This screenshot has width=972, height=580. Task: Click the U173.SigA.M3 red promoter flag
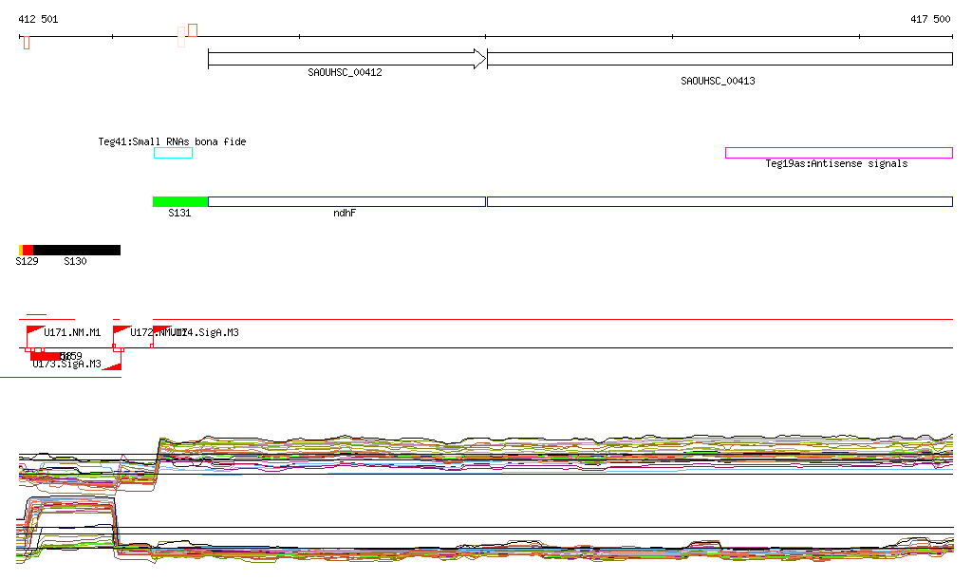[114, 365]
